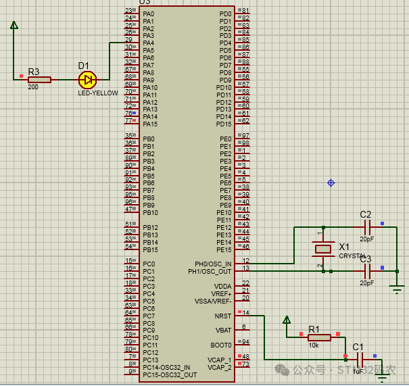This screenshot has height=386, width=409.
Task: Click the CRYSTAL part label
Action: pos(351,256)
